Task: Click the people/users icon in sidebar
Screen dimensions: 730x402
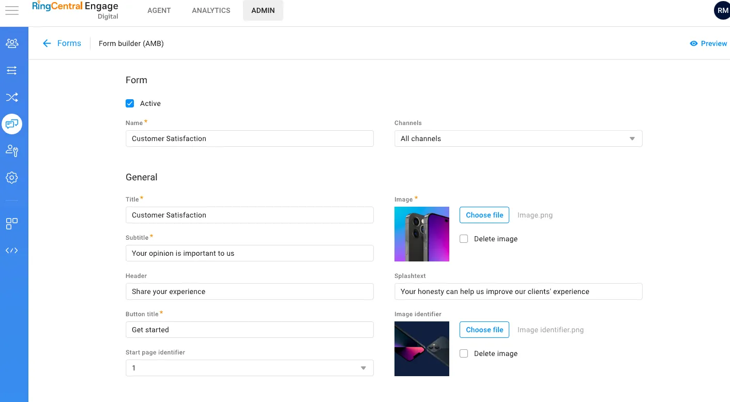Action: point(12,43)
